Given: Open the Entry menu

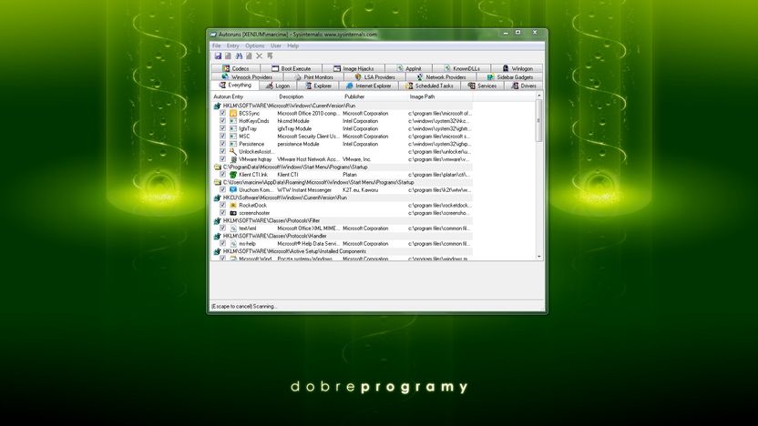Looking at the screenshot, I should pos(233,46).
